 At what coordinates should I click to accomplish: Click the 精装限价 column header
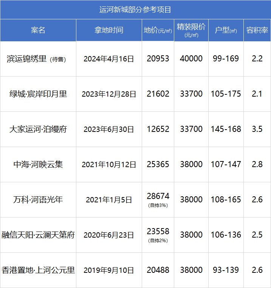click(191, 30)
